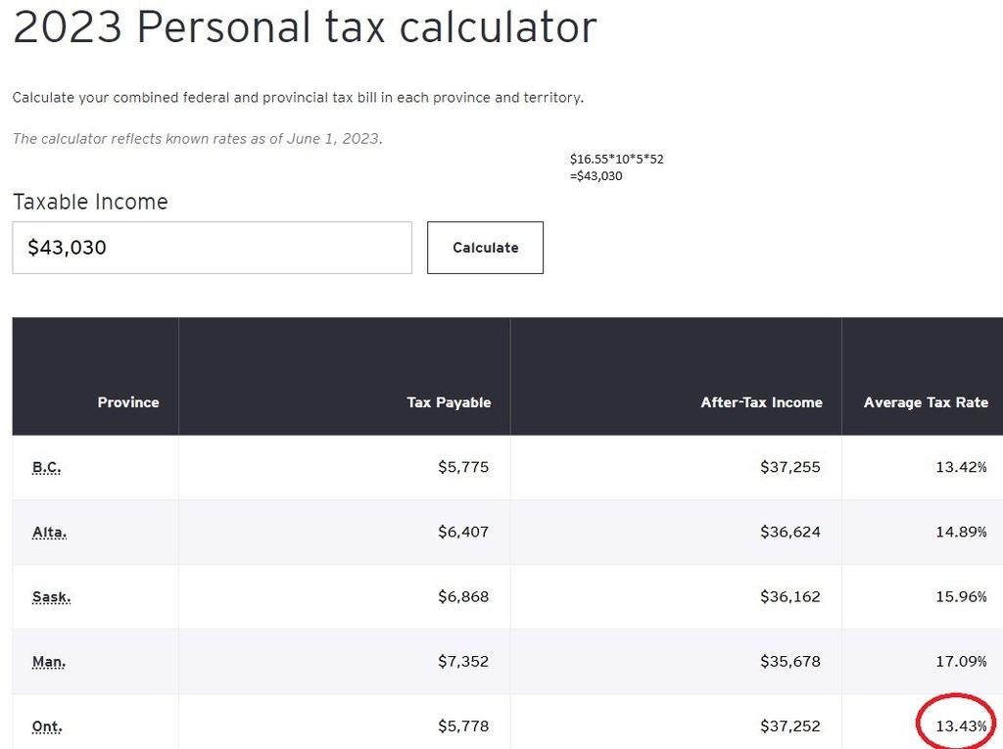Select Alberta's $36,624 after-tax income value
This screenshot has width=1003, height=749.
pos(789,533)
